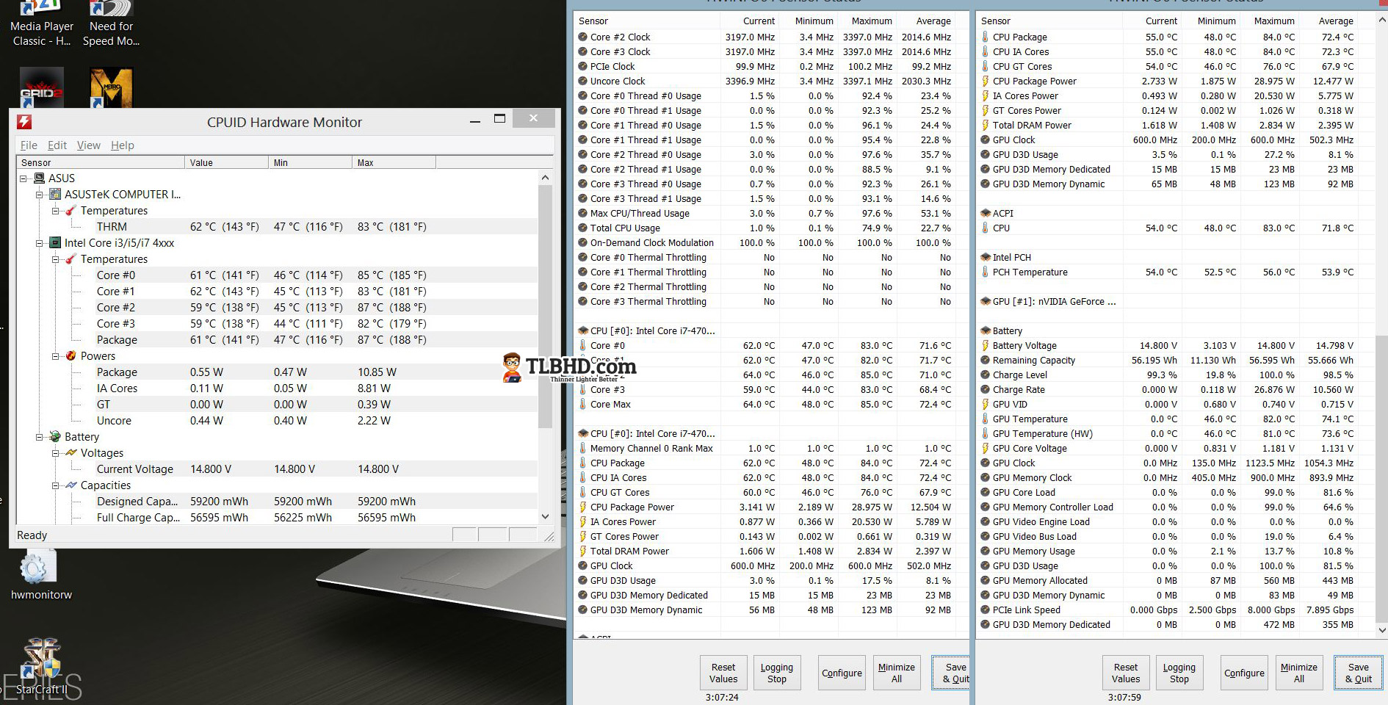The width and height of the screenshot is (1388, 705).
Task: Click the Powers flame icon in tree
Action: point(71,356)
